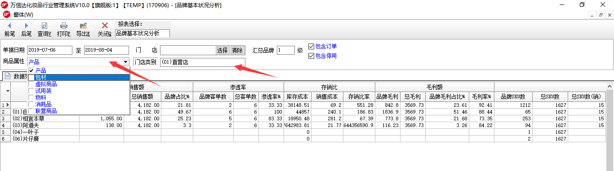Image resolution: width=614 pixels, height=171 pixels.
Task: Close the report via 关闭 toolbar icon
Action: click(104, 30)
